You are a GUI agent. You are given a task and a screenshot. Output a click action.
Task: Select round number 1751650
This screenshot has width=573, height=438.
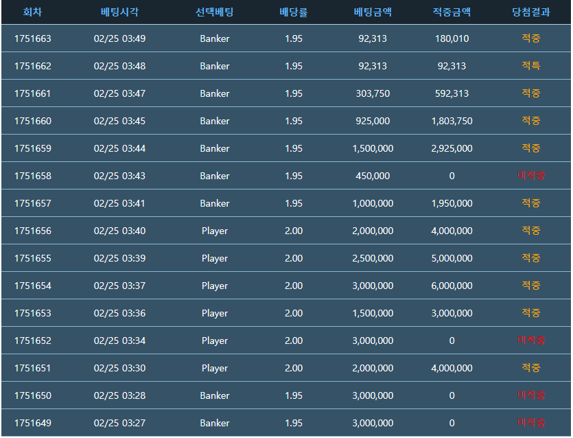33,395
